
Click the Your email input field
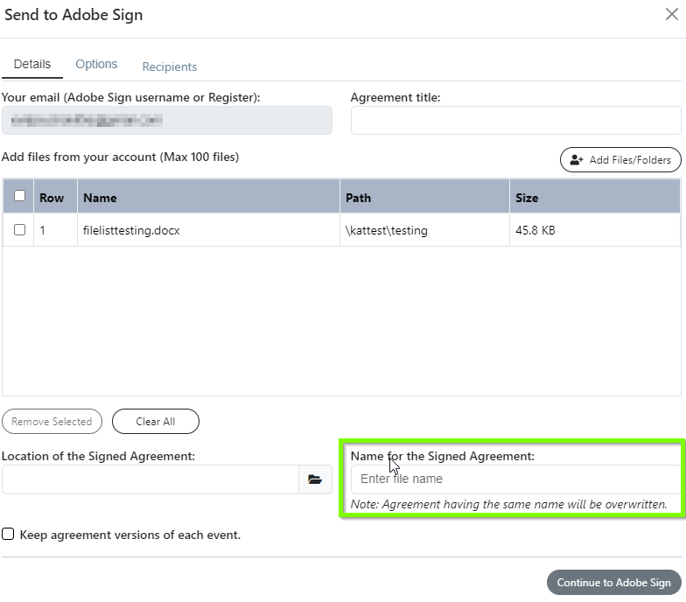point(166,120)
